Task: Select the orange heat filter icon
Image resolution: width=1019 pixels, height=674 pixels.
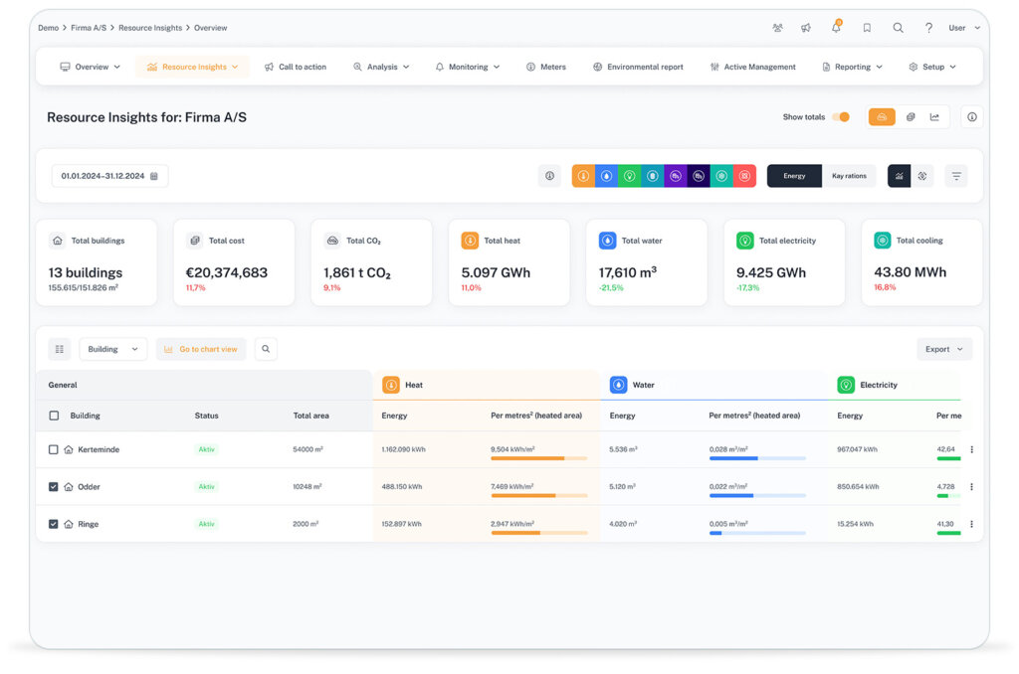Action: (x=583, y=176)
